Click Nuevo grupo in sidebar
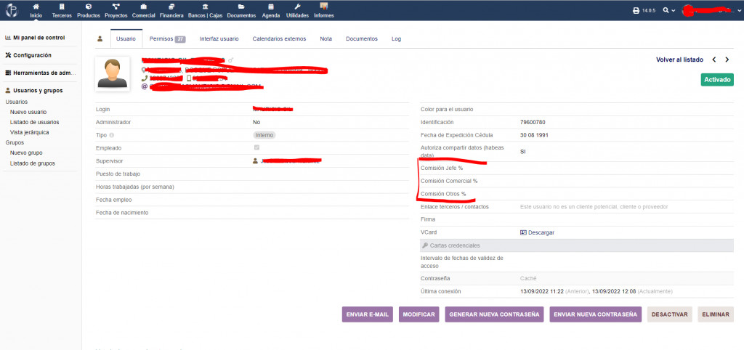The width and height of the screenshot is (744, 350). [26, 152]
